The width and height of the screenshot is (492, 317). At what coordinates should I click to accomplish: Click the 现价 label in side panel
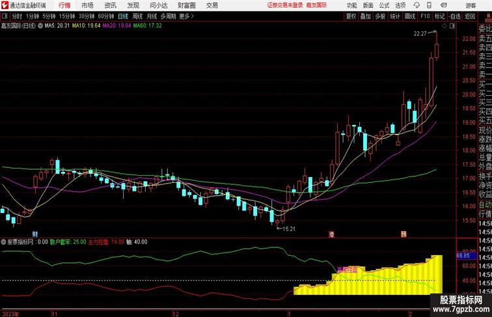click(485, 130)
